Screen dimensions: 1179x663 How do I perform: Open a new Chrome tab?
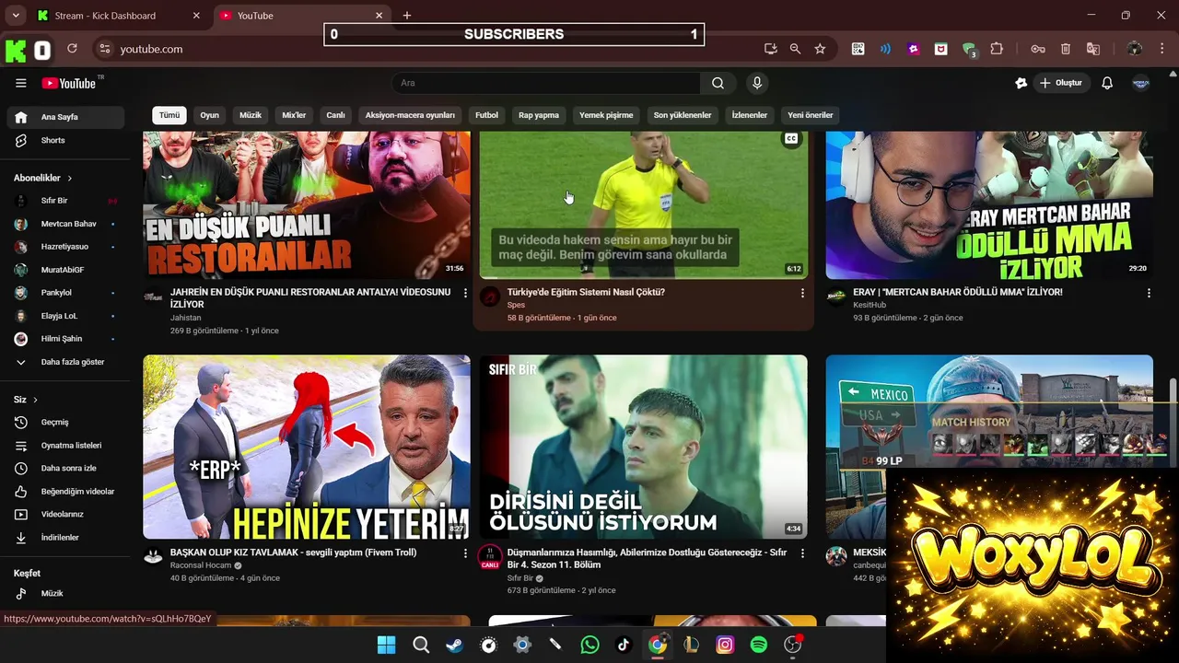[406, 16]
